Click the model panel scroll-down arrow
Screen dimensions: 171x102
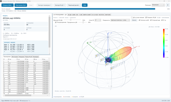[49, 54]
